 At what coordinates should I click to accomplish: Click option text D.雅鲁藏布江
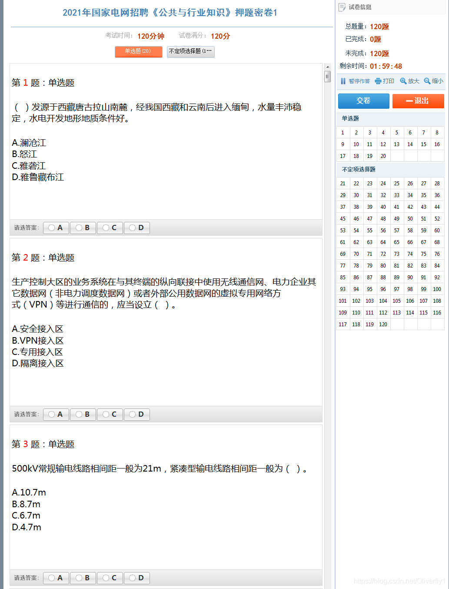(38, 177)
